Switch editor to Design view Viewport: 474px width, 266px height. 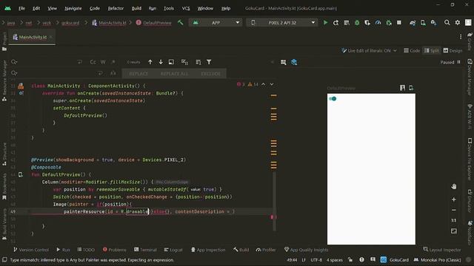tap(453, 51)
